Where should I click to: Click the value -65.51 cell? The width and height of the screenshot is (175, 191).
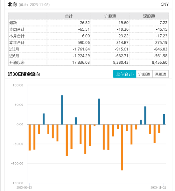point(84,29)
